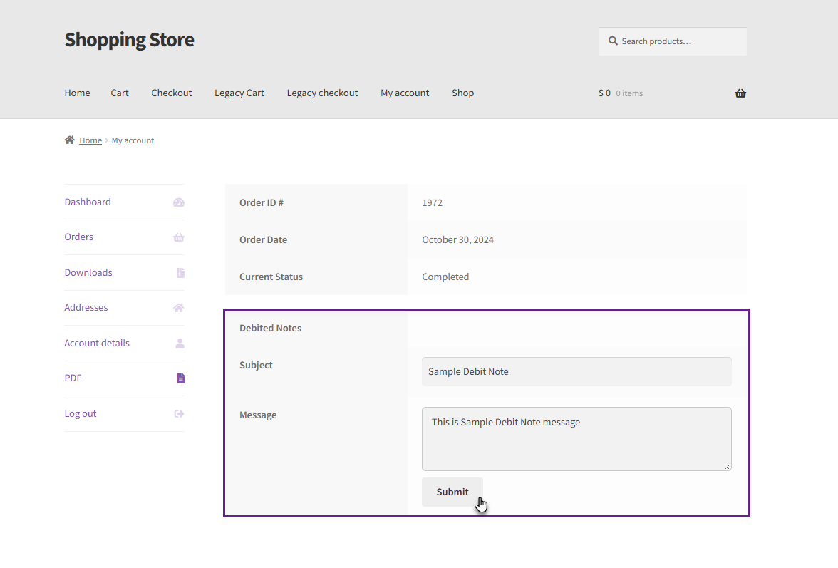This screenshot has width=838, height=568.
Task: Click into the Subject input field
Action: [x=576, y=372]
